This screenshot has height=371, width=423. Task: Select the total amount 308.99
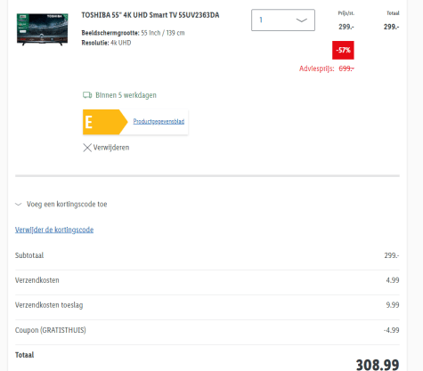378,365
